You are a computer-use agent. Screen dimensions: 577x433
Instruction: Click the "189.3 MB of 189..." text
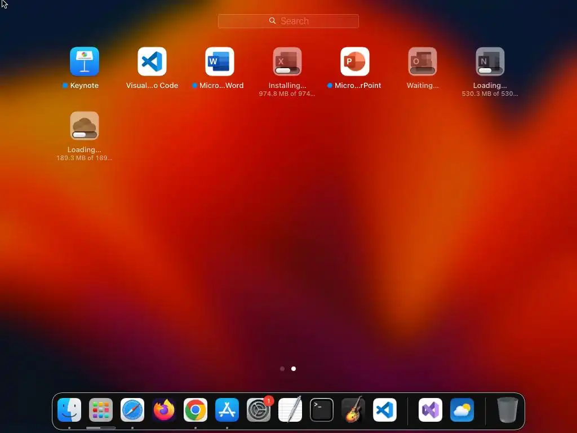tap(85, 158)
